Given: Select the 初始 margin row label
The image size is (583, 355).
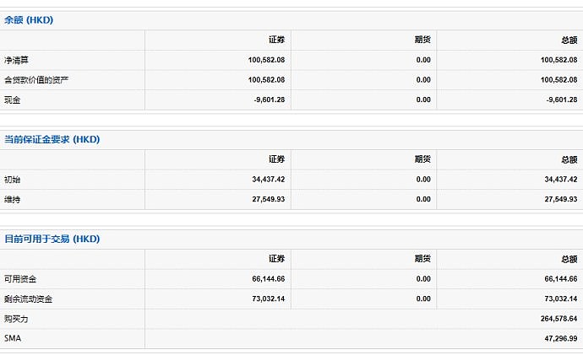Looking at the screenshot, I should (13, 180).
